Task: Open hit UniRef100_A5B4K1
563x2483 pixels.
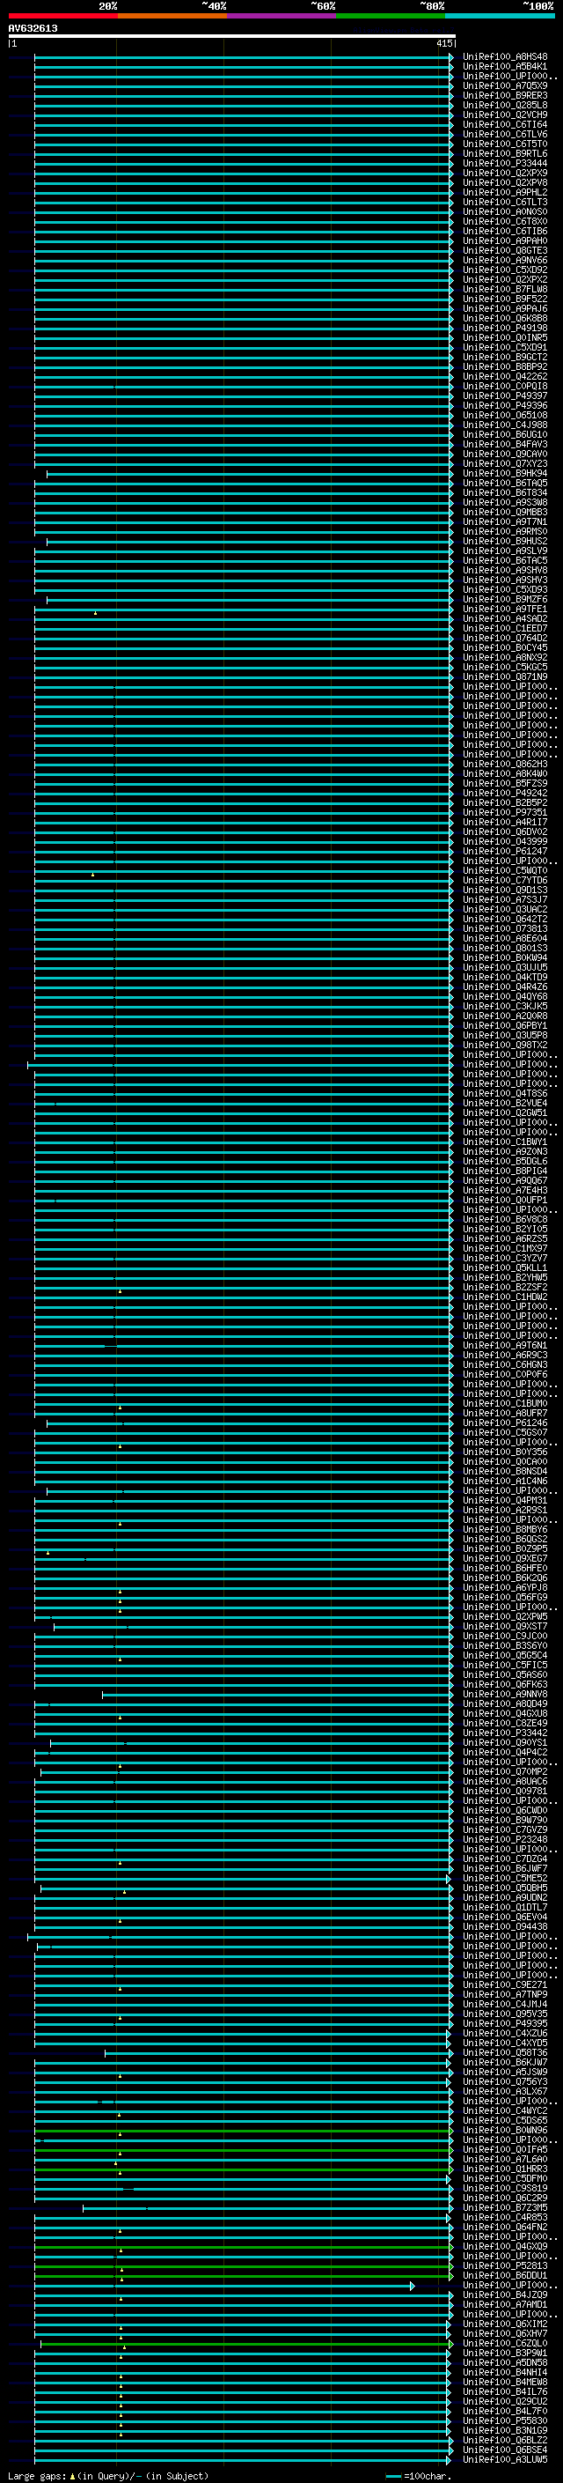Action: (x=505, y=67)
